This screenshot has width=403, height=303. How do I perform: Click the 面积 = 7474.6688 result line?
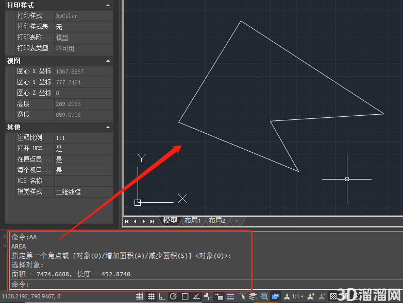pos(71,274)
